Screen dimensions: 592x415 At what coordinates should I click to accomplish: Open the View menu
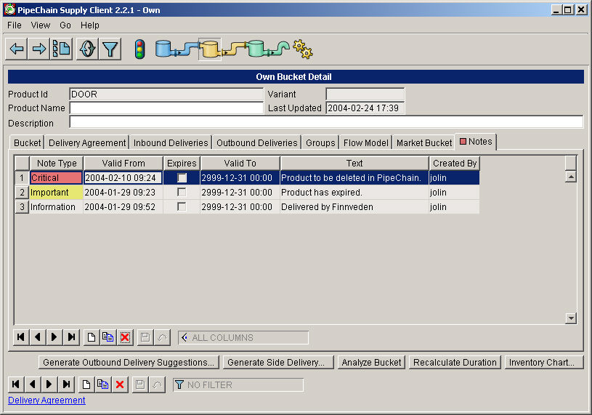click(41, 25)
